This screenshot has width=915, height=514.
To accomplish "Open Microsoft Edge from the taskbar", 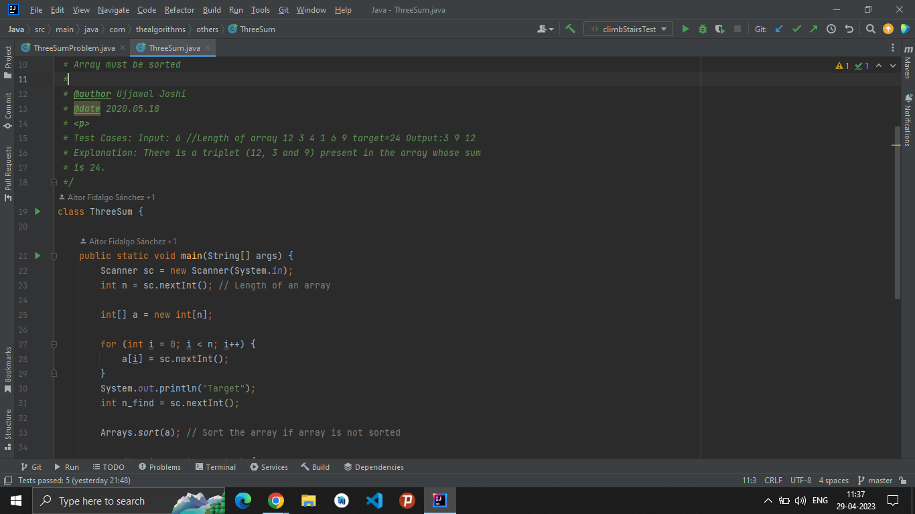I will click(242, 501).
